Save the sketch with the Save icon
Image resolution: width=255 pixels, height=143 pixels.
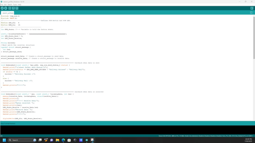click(17, 8)
